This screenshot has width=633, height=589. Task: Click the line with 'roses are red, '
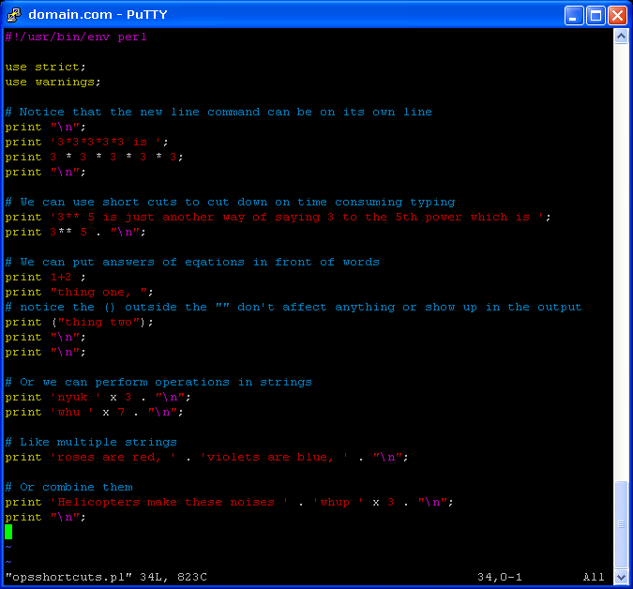pos(206,458)
